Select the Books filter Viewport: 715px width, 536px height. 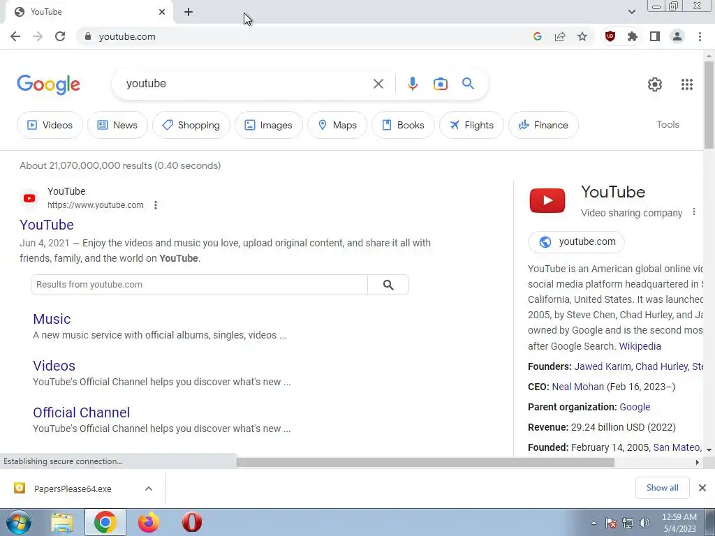point(403,125)
